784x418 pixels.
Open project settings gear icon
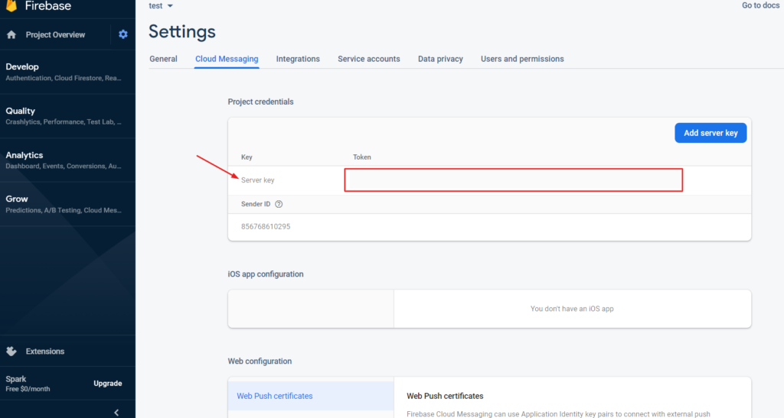tap(123, 34)
